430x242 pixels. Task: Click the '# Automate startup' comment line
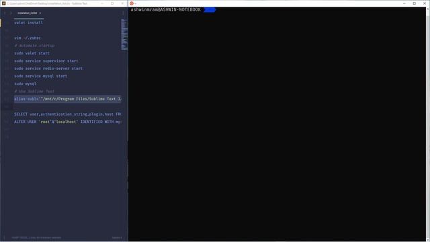pos(34,46)
